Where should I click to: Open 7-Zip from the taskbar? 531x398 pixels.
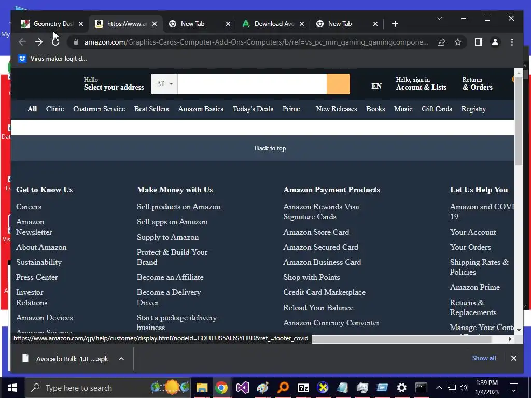[303, 388]
